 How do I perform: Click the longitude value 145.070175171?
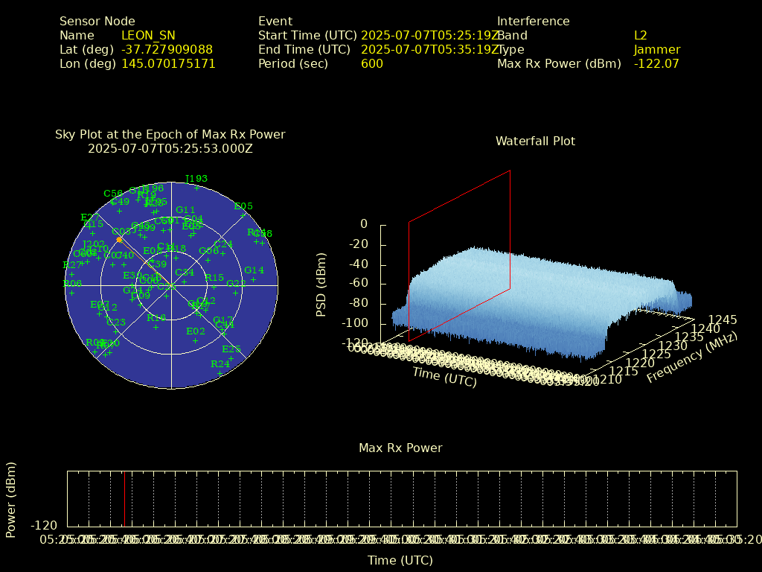click(x=168, y=64)
